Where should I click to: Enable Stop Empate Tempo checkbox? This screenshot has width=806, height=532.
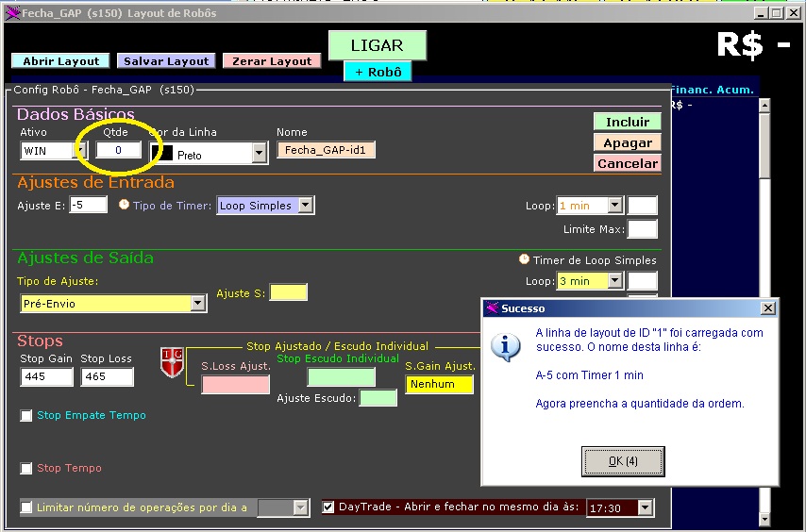(26, 416)
